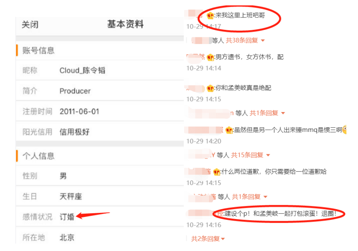Click the crown badge before 你和孟美岐真是绝配
358x251 pixels.
click(210, 88)
